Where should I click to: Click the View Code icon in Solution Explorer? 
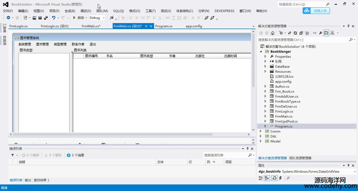coord(314,33)
